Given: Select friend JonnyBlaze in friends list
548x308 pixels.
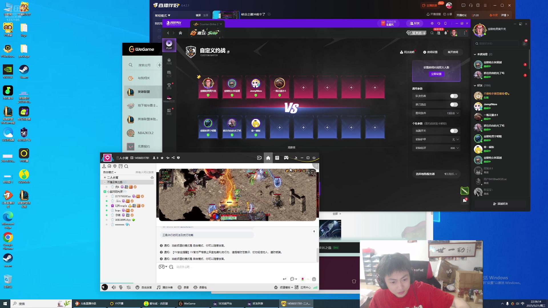Looking at the screenshot, I should pos(499,106).
